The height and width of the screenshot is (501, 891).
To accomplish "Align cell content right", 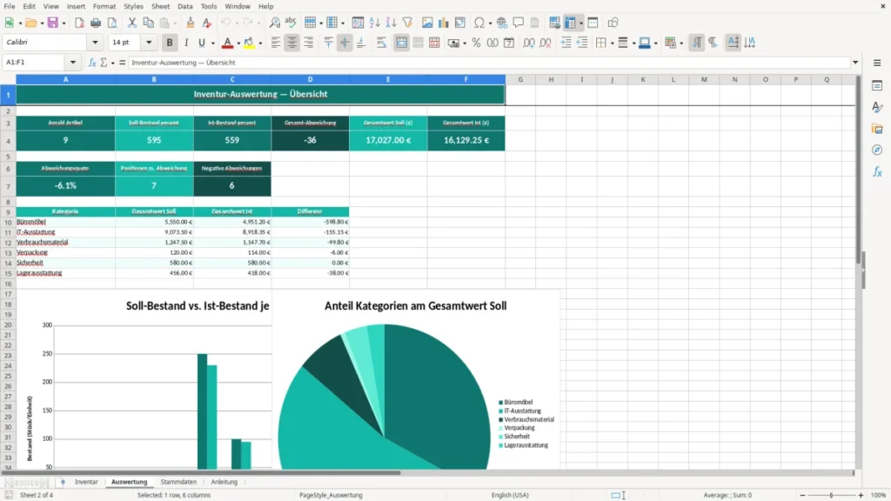I will [309, 43].
